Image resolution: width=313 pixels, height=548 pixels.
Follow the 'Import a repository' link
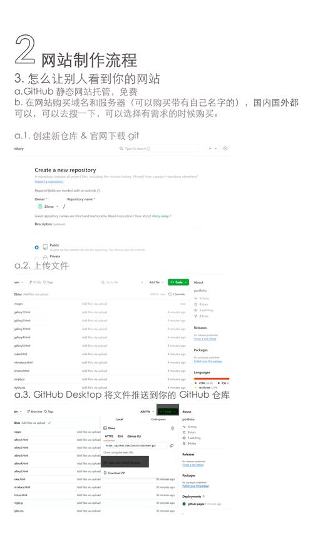(49, 182)
